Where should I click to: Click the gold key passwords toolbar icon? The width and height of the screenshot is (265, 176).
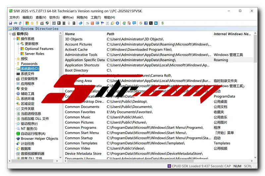coord(37,23)
